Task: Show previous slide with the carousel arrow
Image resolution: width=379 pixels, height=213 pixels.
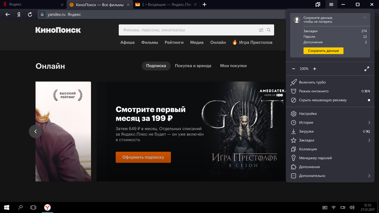Action: click(x=35, y=131)
